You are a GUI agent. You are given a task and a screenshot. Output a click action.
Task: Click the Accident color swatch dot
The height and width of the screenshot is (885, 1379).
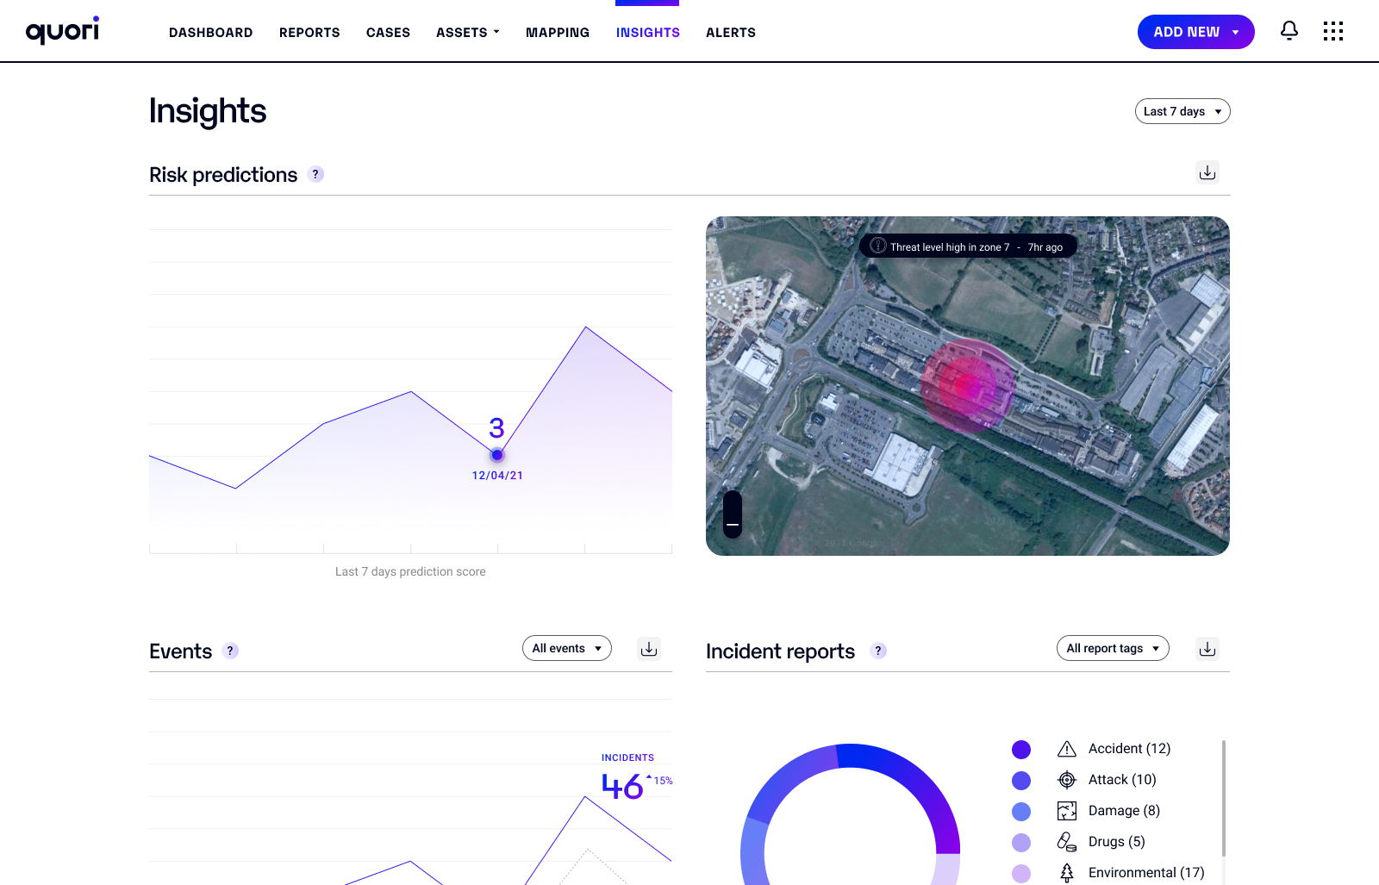[x=1021, y=750]
